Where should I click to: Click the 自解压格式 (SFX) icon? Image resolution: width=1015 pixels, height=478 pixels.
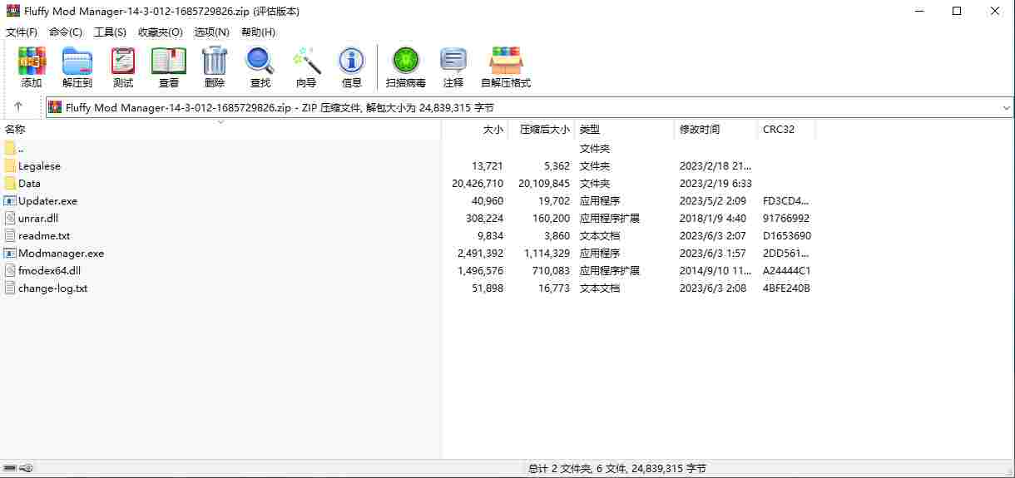coord(506,61)
